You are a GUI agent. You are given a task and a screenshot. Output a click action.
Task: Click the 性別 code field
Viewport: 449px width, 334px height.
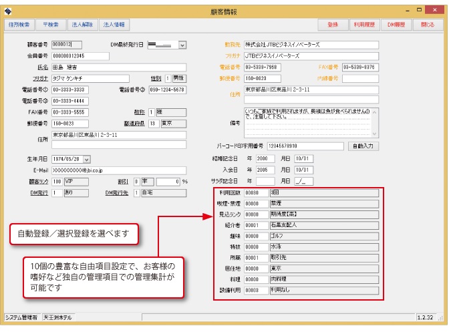coord(168,78)
